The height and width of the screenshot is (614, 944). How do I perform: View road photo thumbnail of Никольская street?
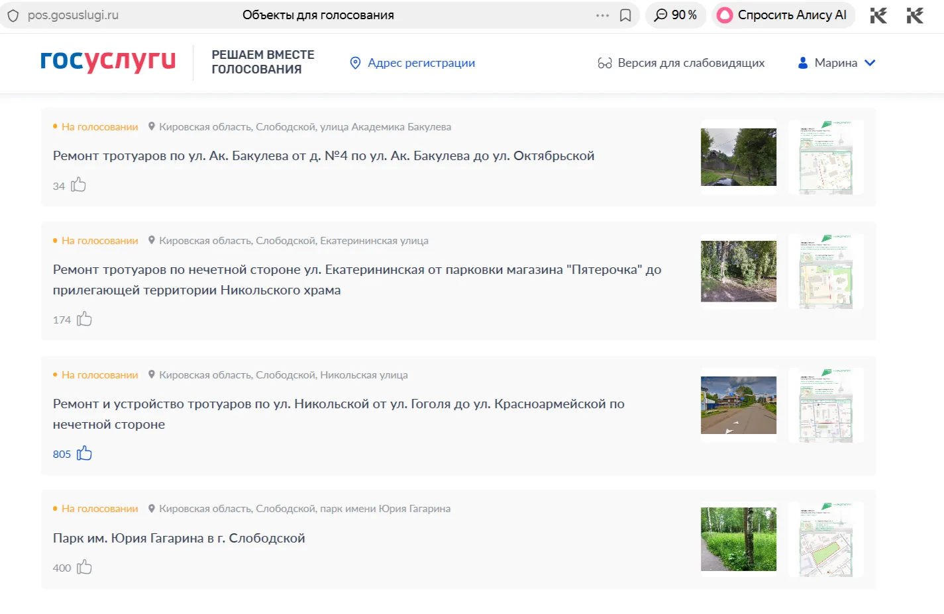(x=739, y=405)
